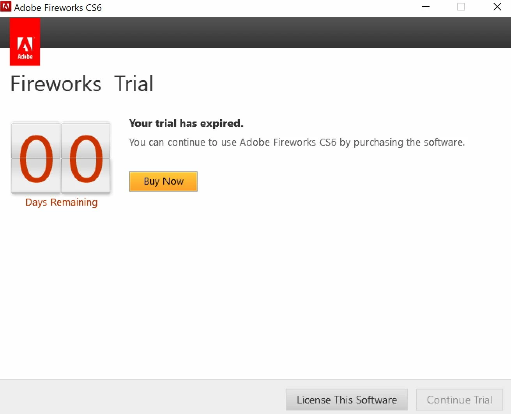511x414 pixels.
Task: Click the 'Adobe Fireworks CS6' title bar text
Action: click(x=58, y=7)
